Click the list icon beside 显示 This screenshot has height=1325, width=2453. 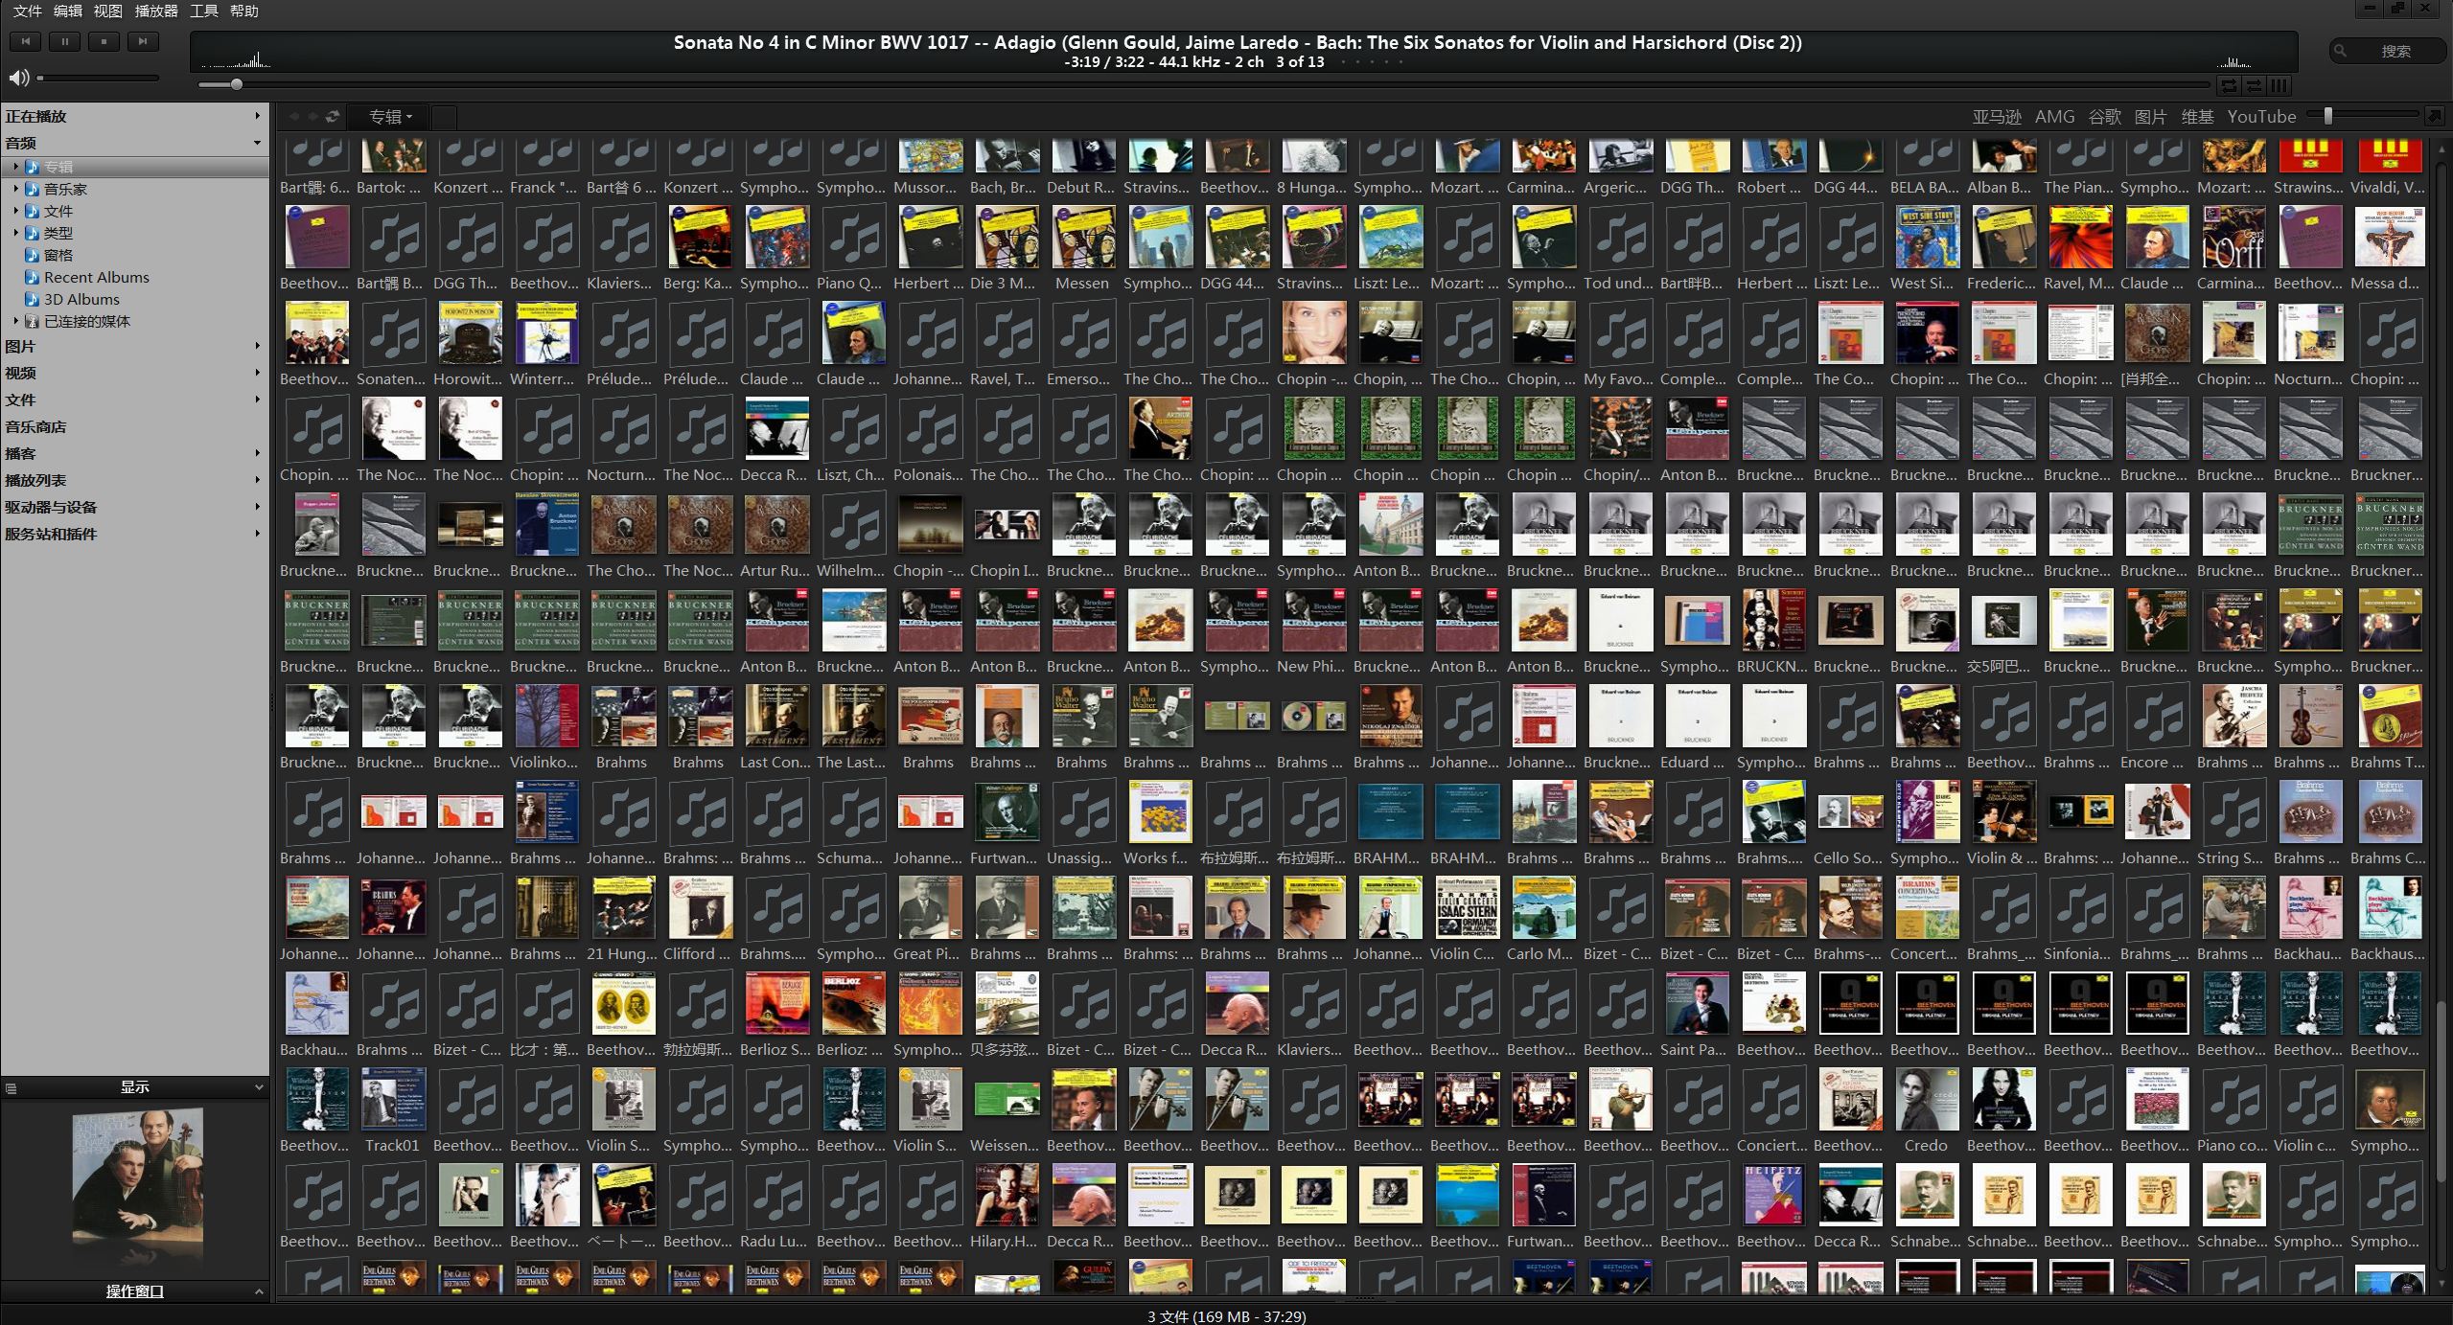pos(12,1087)
